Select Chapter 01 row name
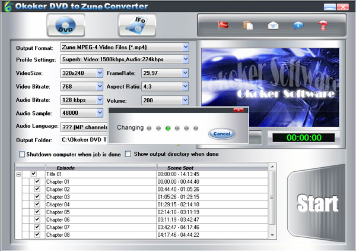The image size is (356, 251). pos(58,182)
